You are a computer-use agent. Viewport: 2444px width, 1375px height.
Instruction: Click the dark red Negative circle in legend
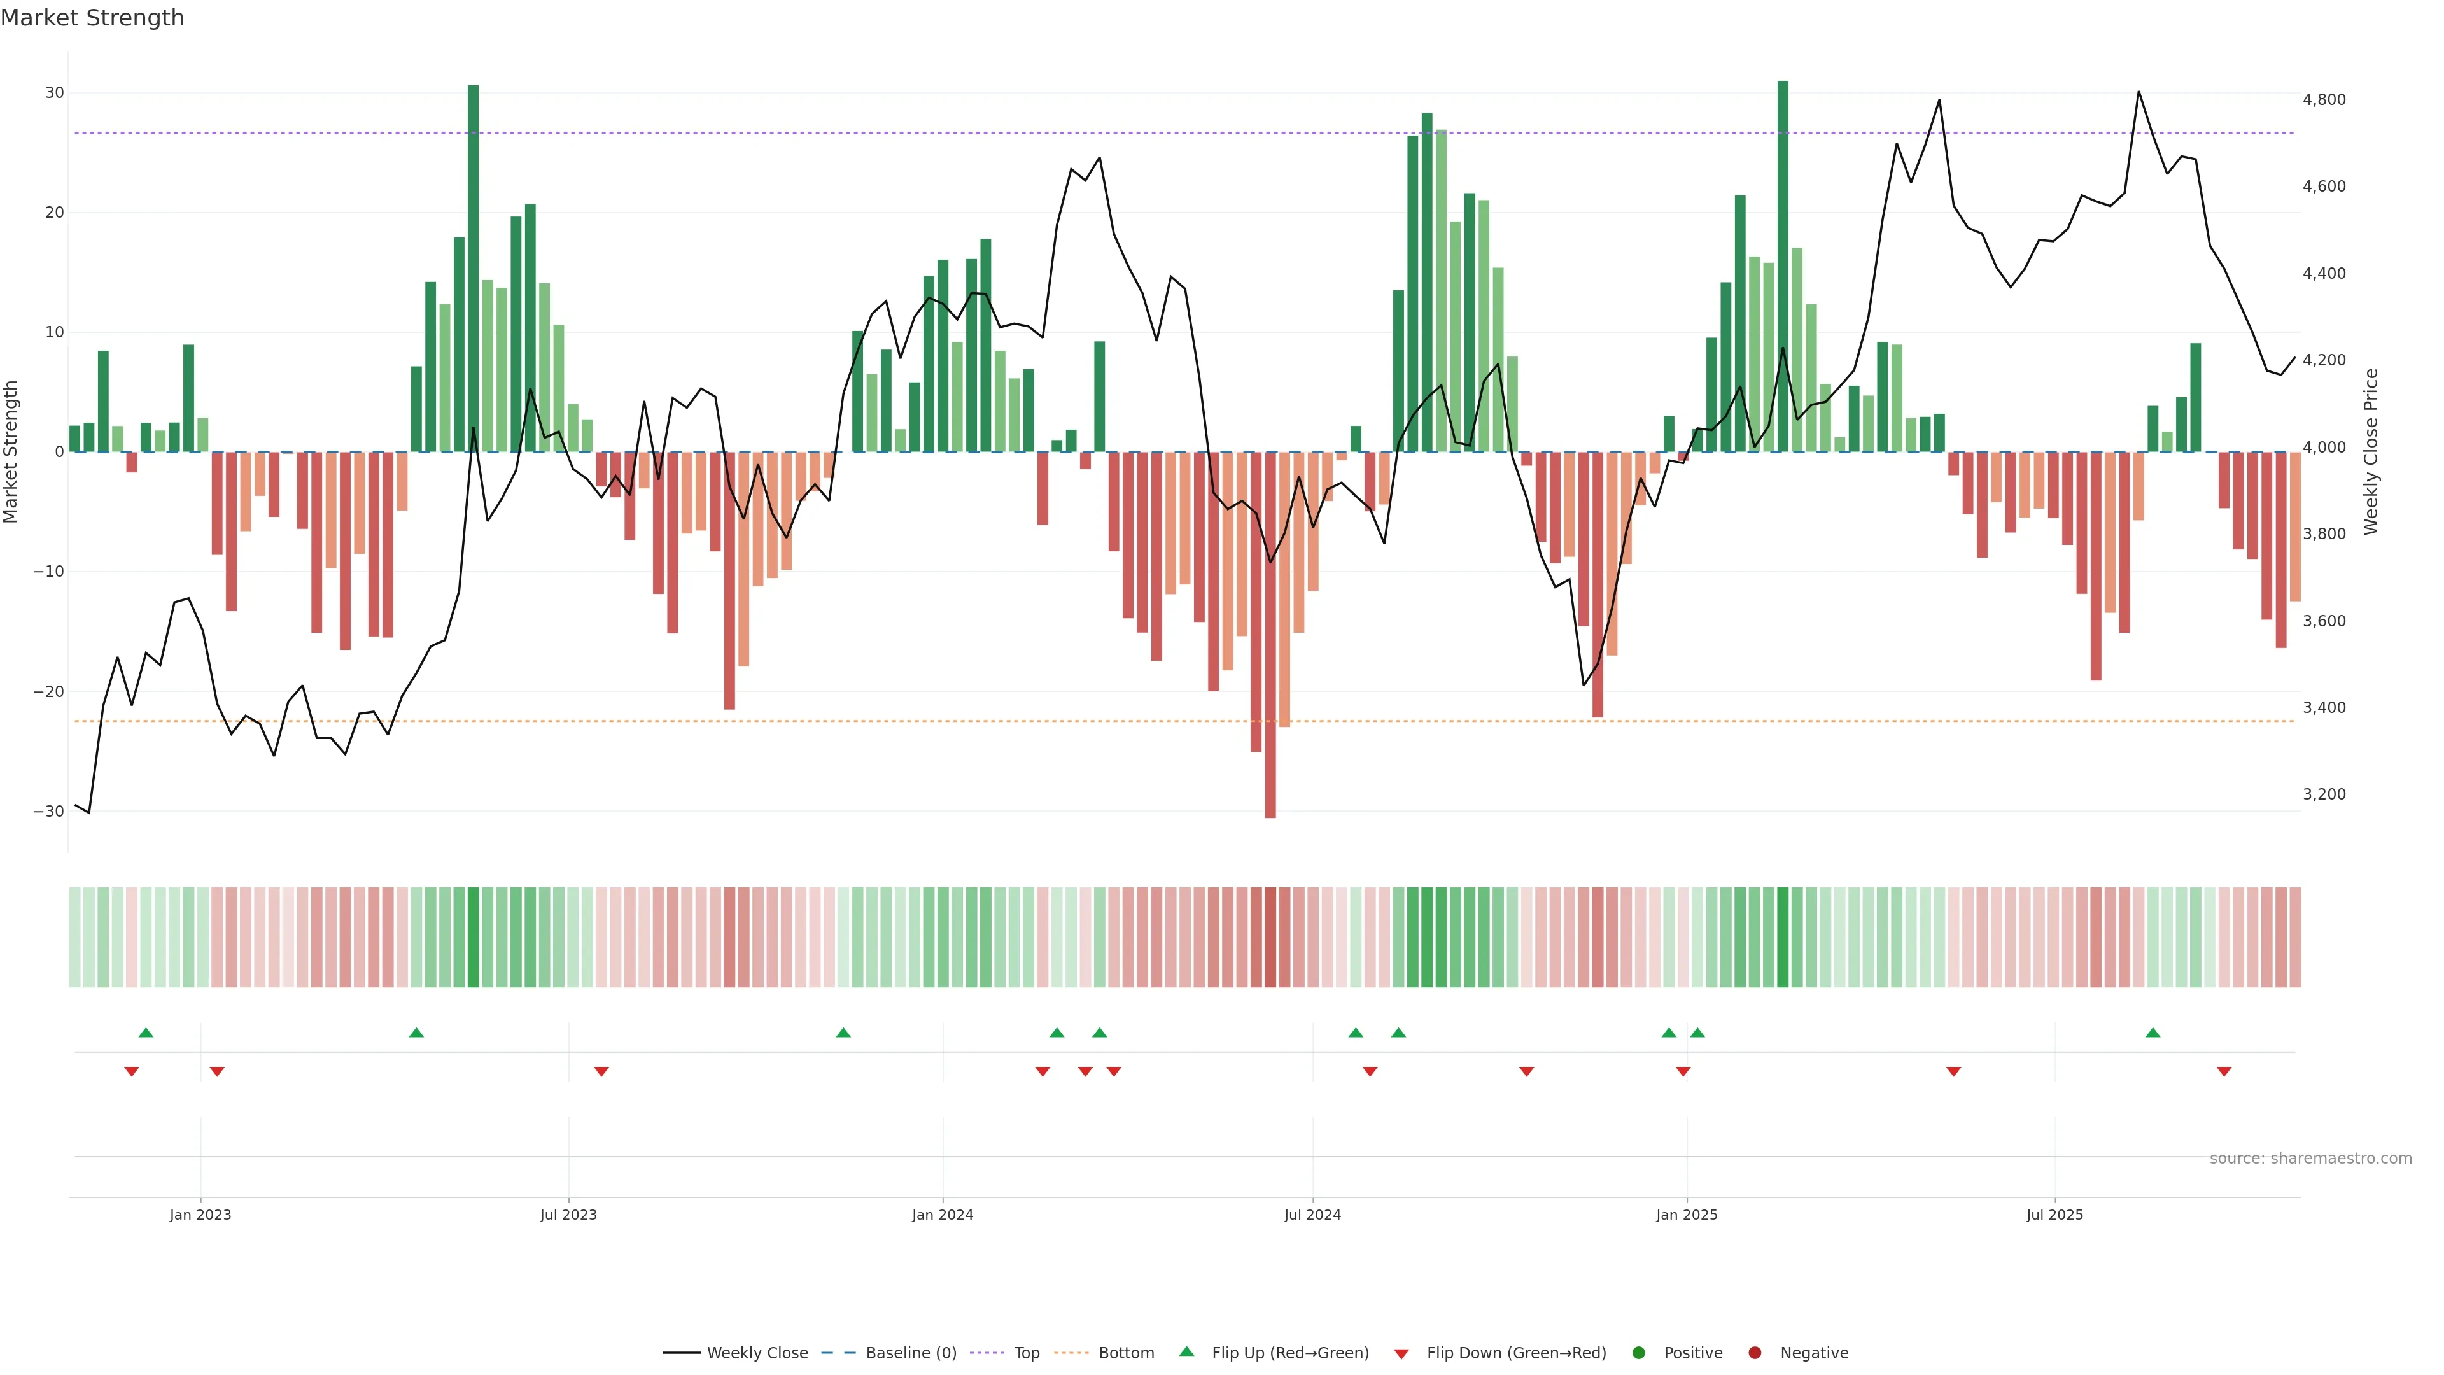(1754, 1352)
